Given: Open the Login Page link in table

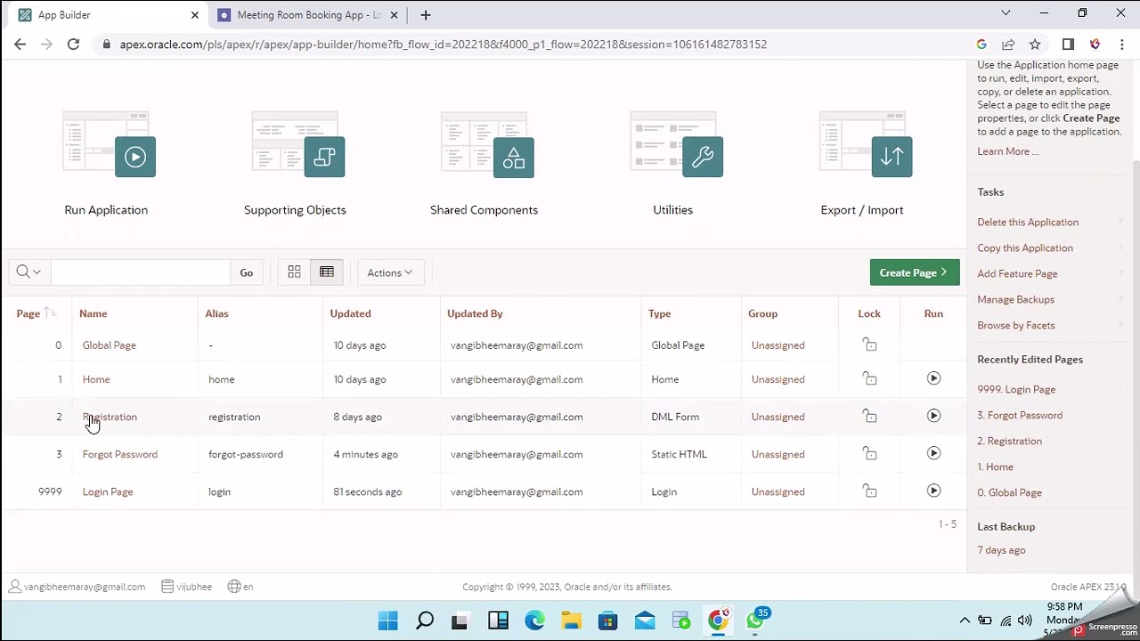Looking at the screenshot, I should pos(107,491).
